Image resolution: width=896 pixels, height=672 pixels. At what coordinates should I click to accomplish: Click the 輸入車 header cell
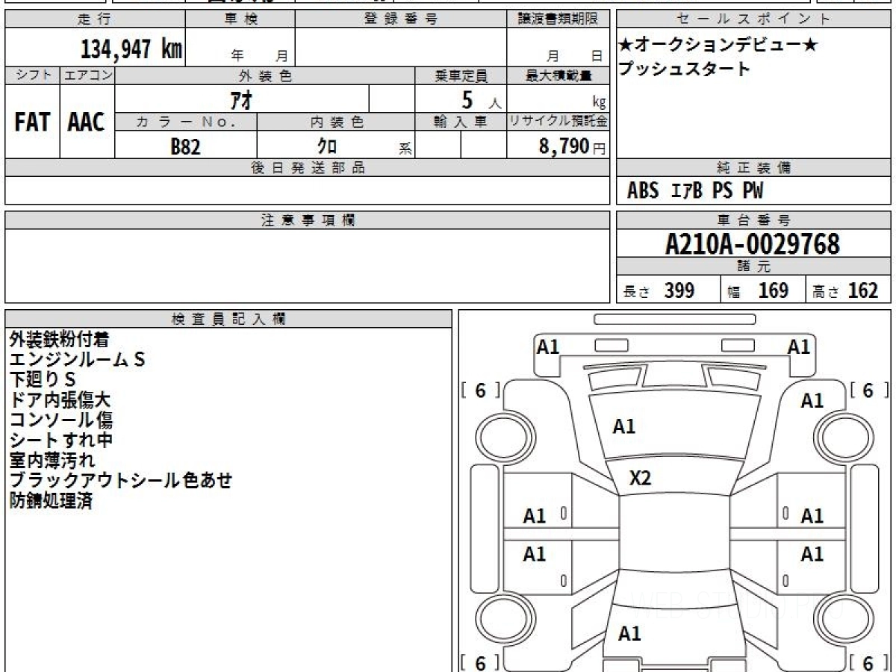[461, 122]
